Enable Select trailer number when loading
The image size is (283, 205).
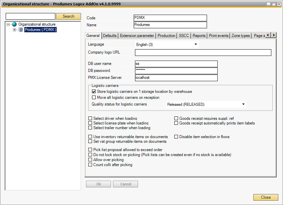pyautogui.click(x=90, y=128)
